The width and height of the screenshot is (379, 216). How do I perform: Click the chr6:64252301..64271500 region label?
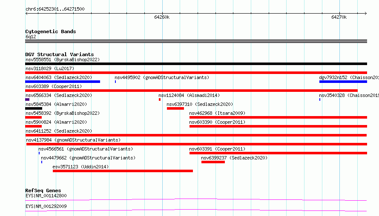(x=55, y=9)
